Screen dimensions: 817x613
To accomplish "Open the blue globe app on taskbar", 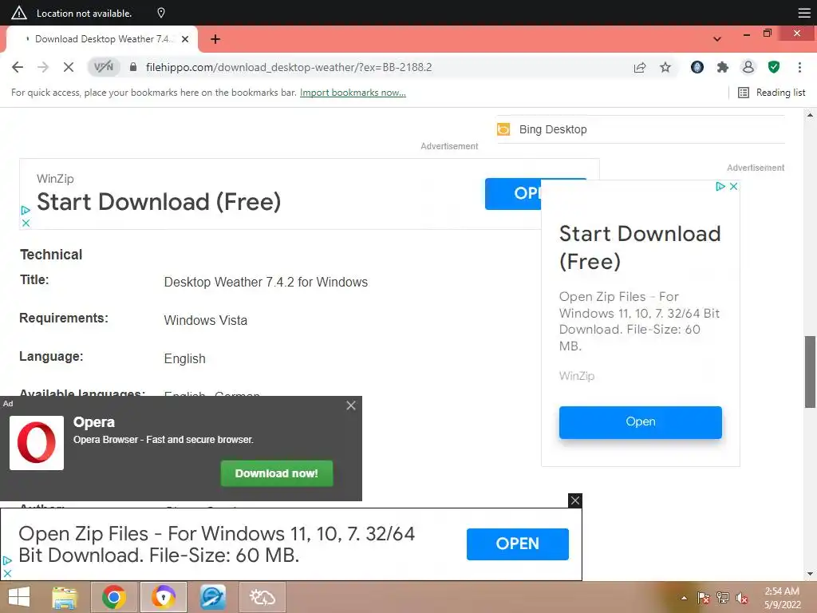I will coord(212,597).
